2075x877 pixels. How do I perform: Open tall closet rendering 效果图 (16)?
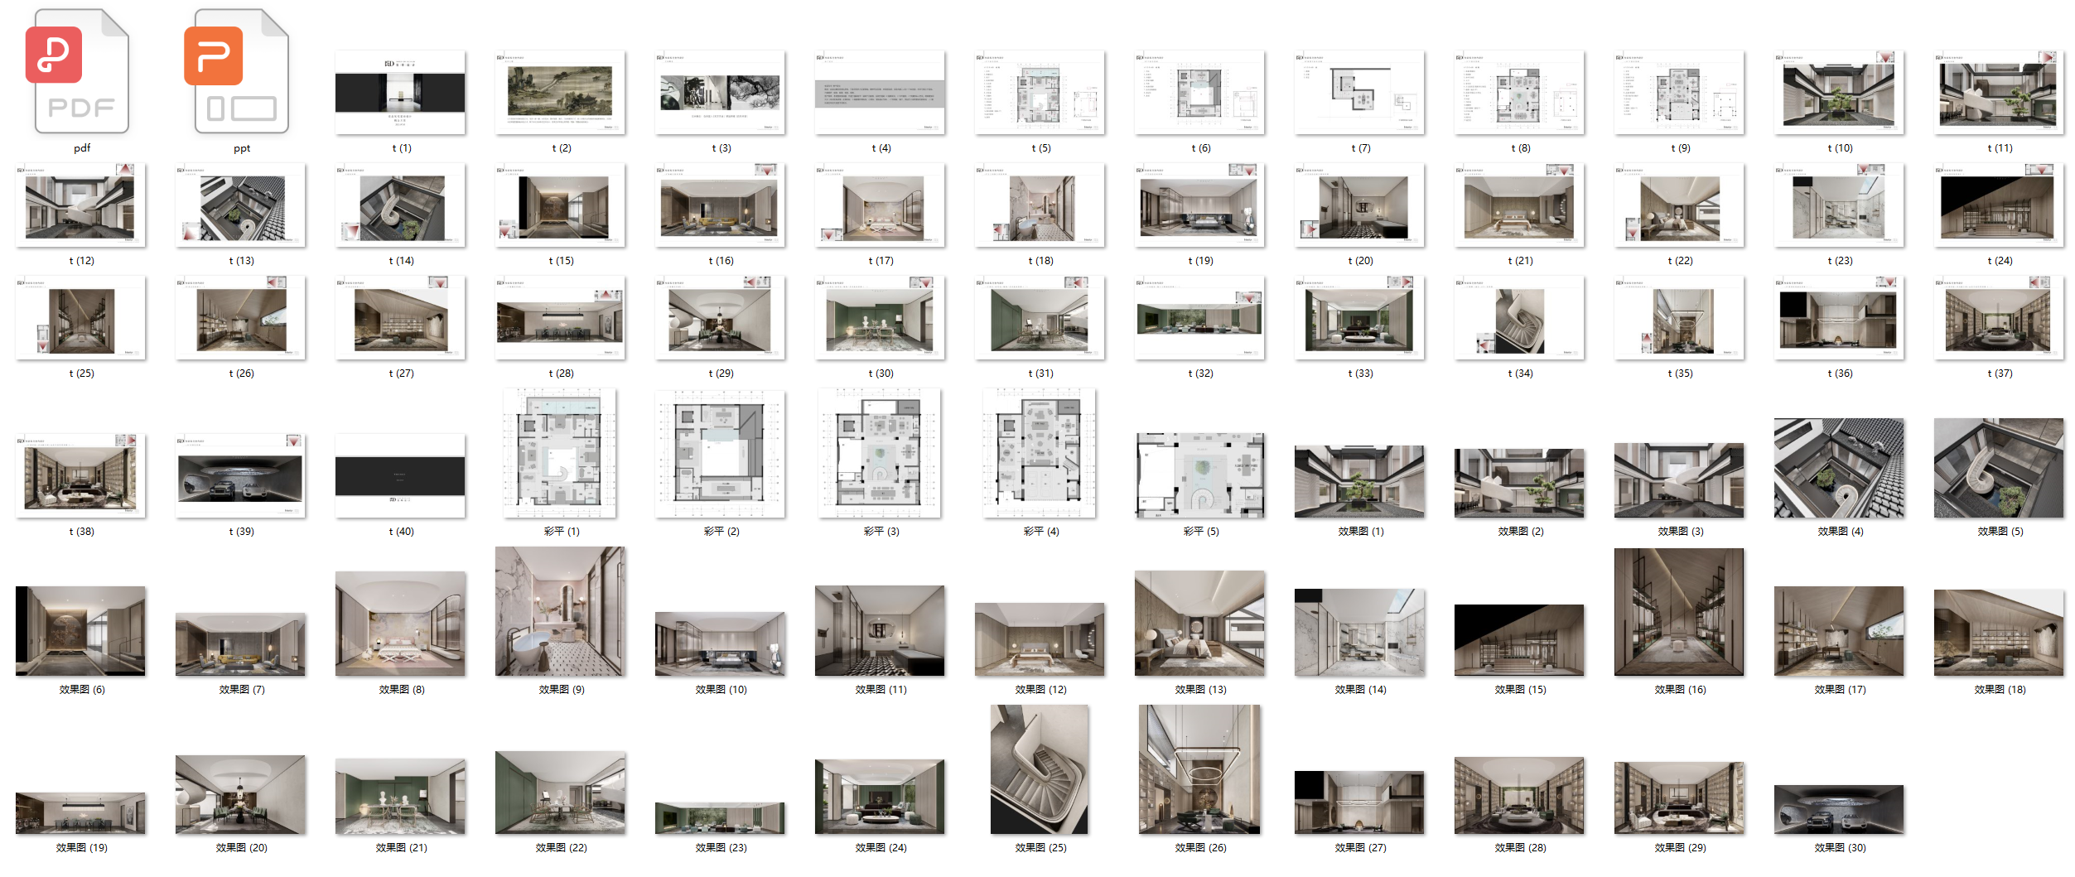click(x=1679, y=612)
